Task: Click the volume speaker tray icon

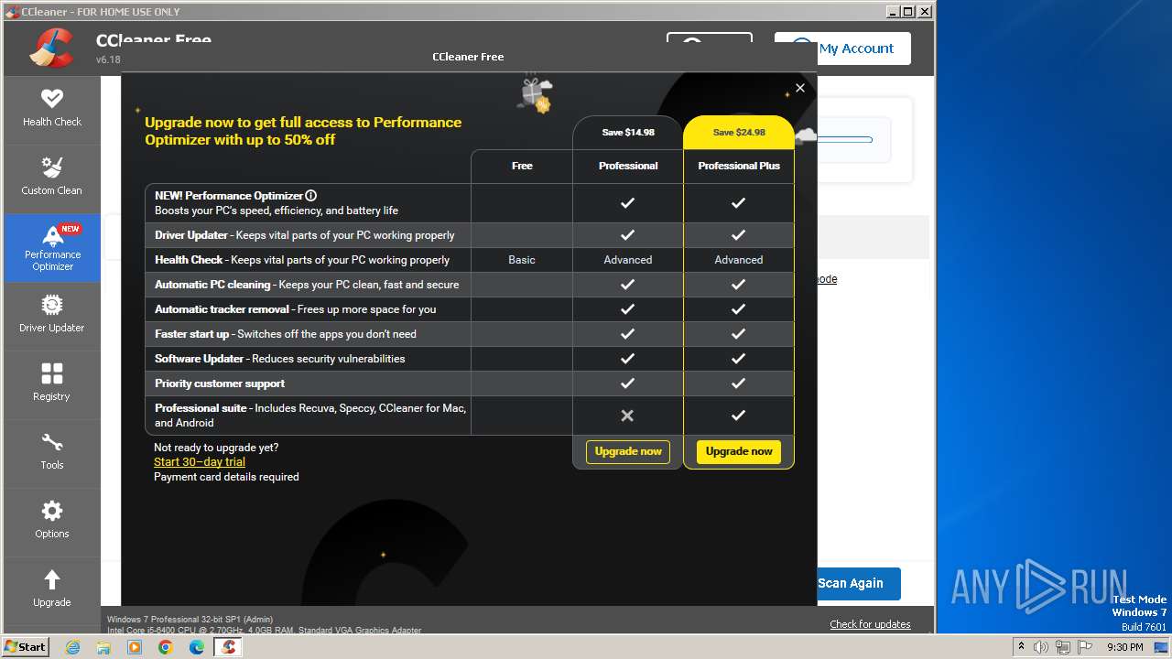Action: click(1041, 647)
